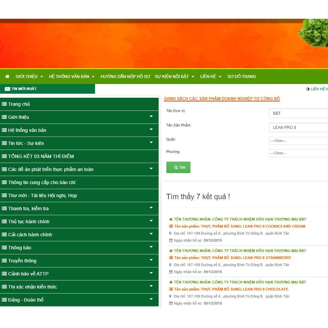Open LEAN PRO 8 STRAWBERRY product link

pos(230,258)
